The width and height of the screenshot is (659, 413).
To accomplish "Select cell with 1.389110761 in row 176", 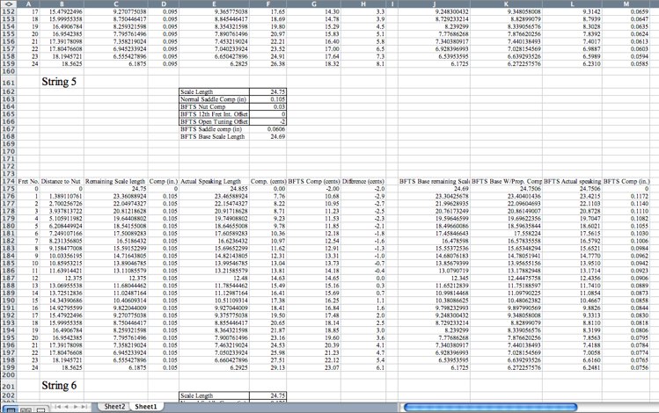I will [62, 196].
